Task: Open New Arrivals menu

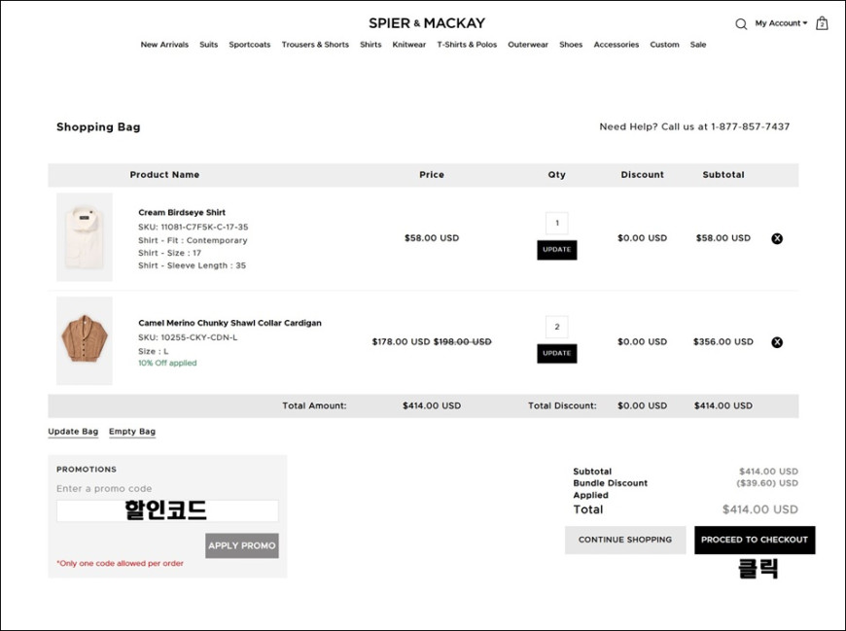Action: [x=164, y=45]
